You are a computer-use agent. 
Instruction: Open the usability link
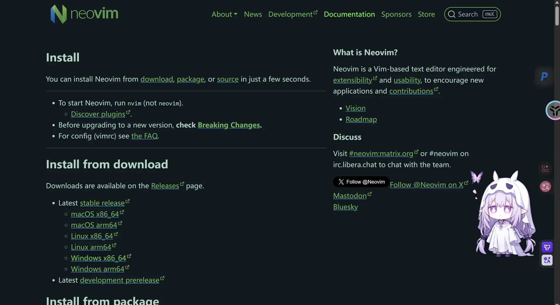[x=407, y=80]
